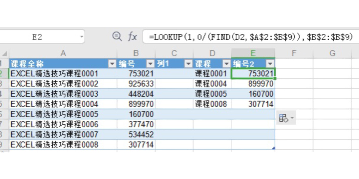The height and width of the screenshot is (179, 359).
Task: Select cell EXCEL精选技巧课程0002
Action: pyautogui.click(x=63, y=84)
